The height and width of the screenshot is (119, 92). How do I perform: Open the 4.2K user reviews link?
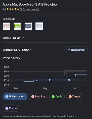point(30,9)
